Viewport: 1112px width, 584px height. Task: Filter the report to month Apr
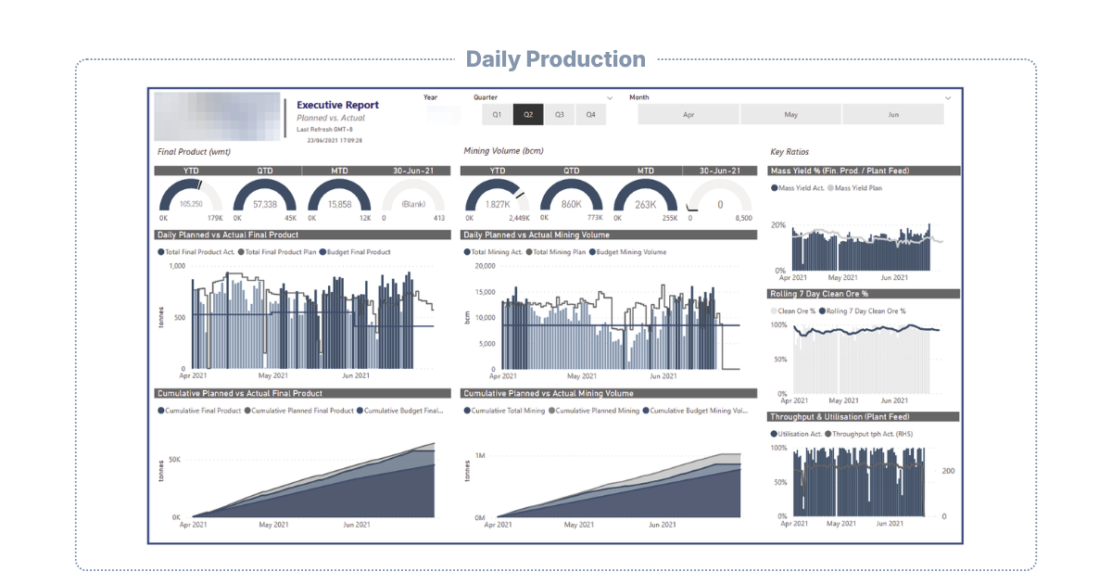689,115
